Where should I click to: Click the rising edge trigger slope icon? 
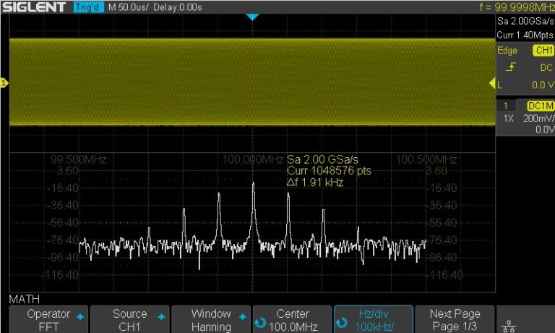coord(511,67)
